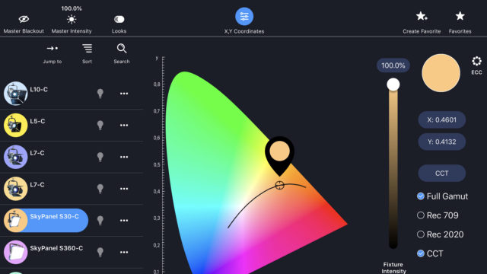The image size is (487, 274).
Task: Select SkyPanel S360-C fixture
Action: (56, 248)
